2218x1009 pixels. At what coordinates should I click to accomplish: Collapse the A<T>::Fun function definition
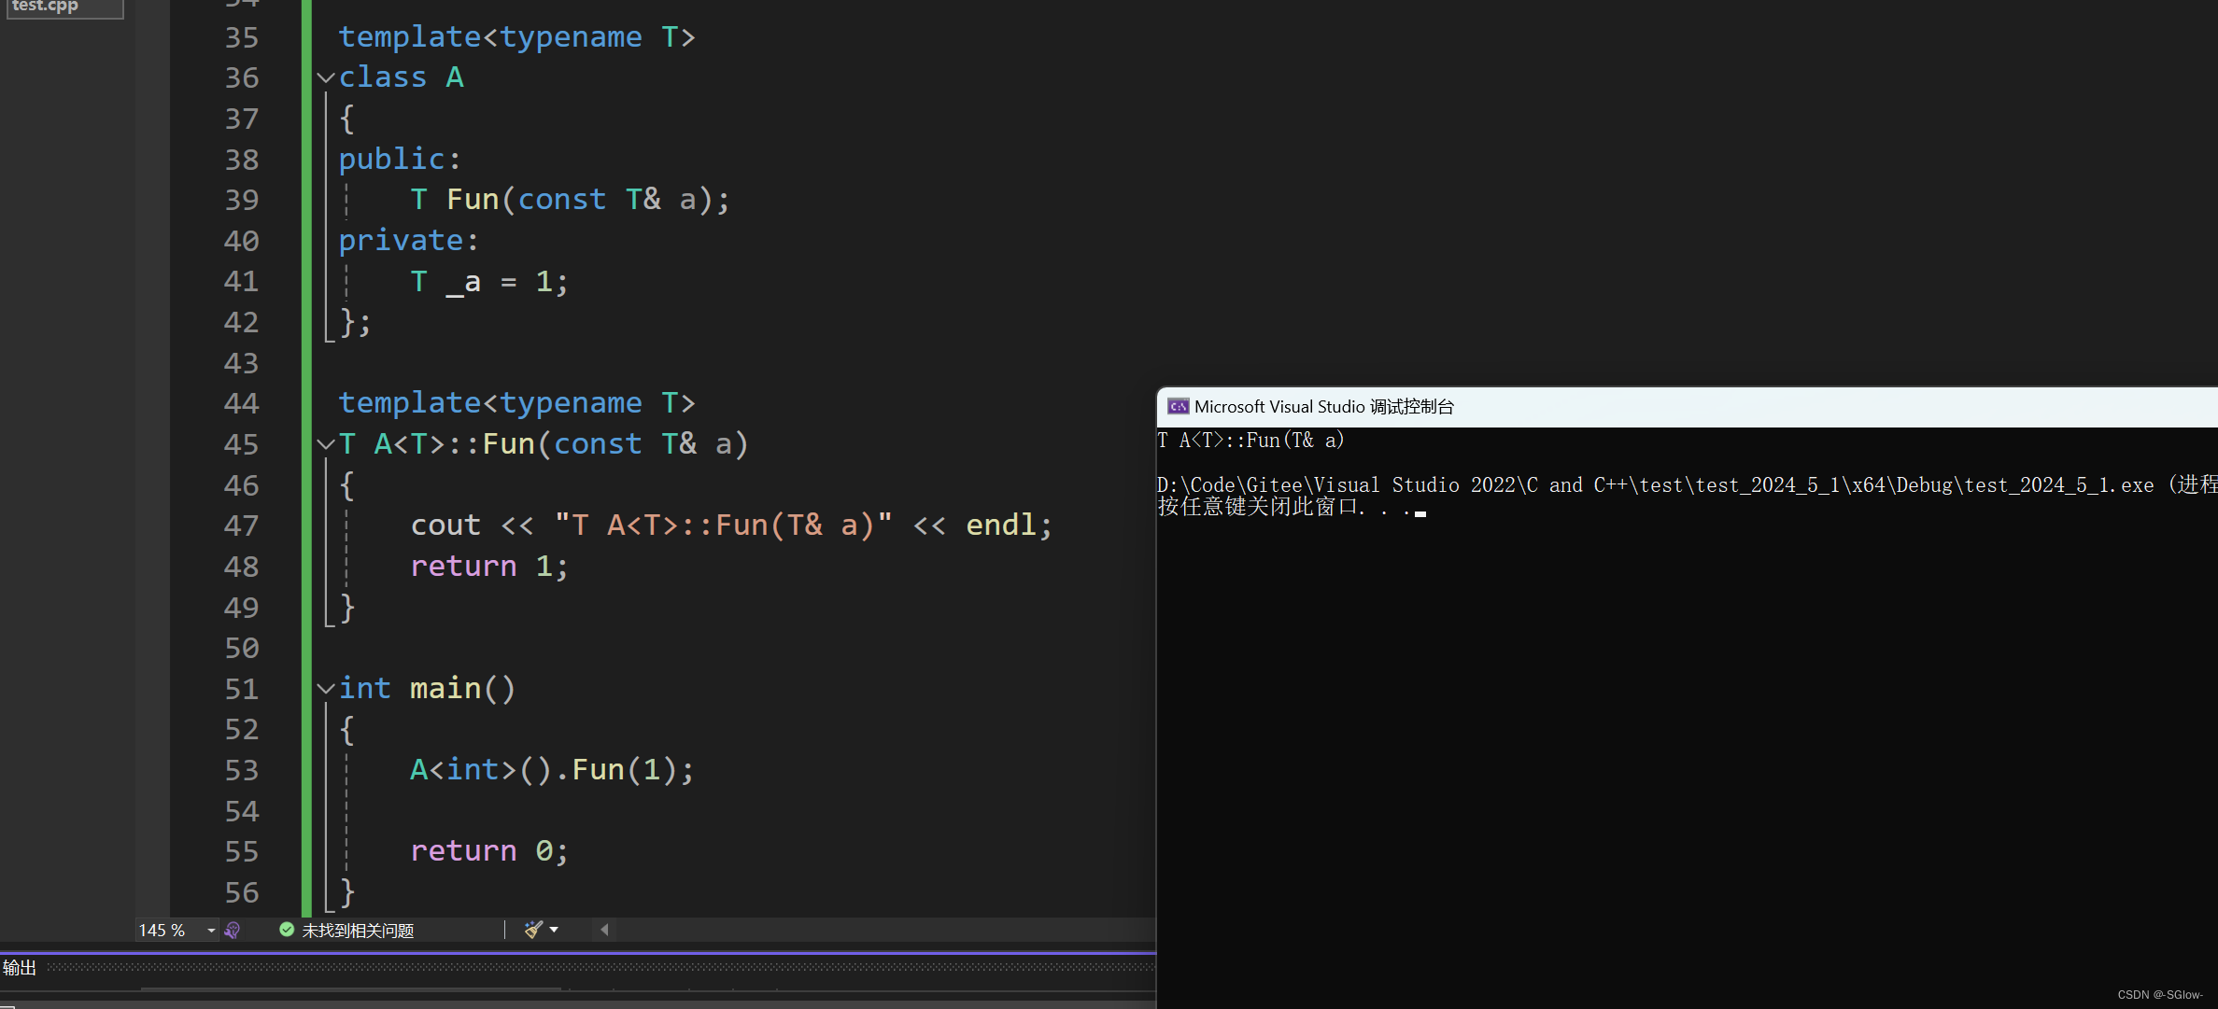[x=325, y=444]
